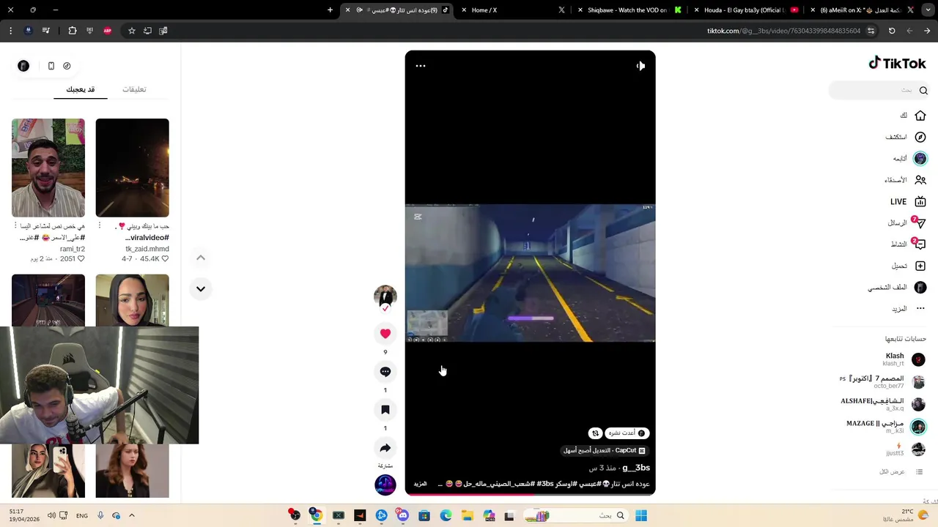The image size is (938, 527).
Task: Open the browser extensions puzzle icon
Action: tap(73, 31)
